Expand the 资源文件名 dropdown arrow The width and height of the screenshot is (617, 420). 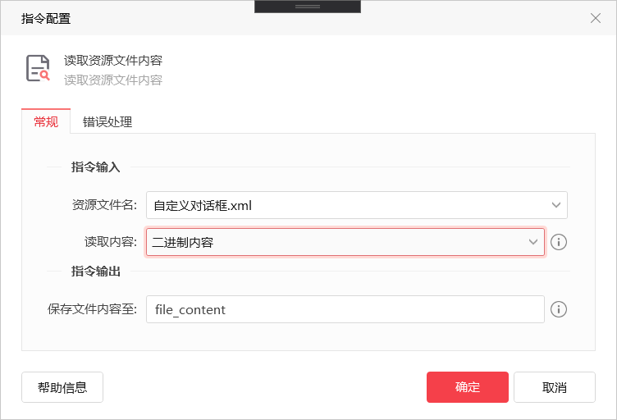point(555,205)
